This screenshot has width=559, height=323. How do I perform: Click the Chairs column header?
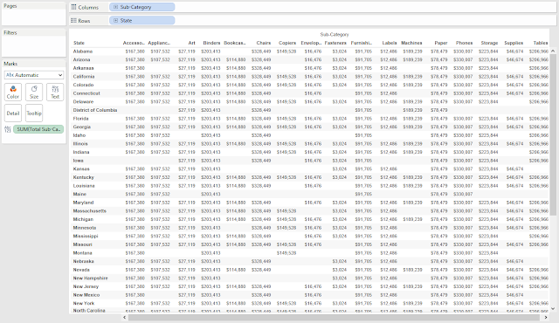point(264,43)
